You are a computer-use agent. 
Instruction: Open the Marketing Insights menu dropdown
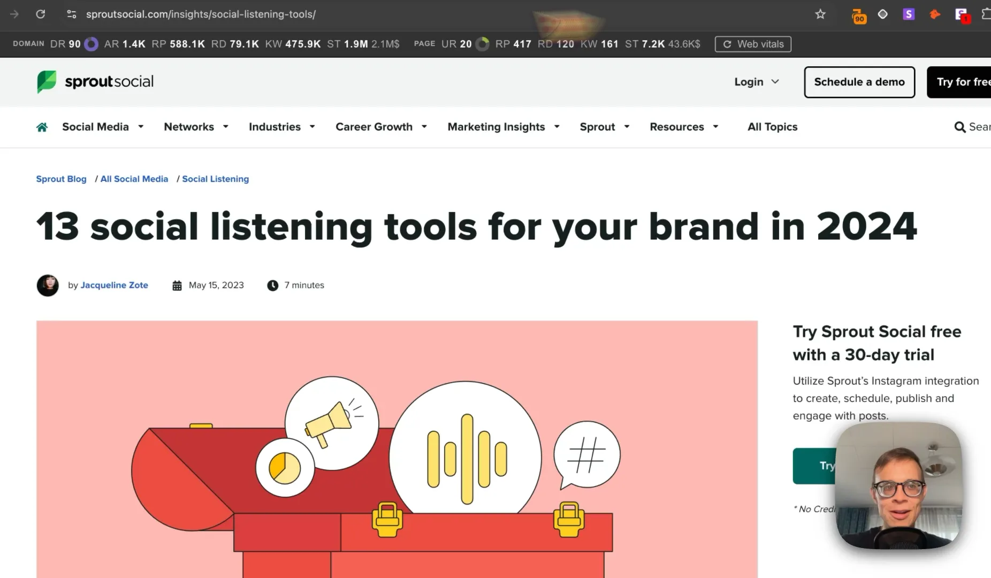click(x=504, y=127)
